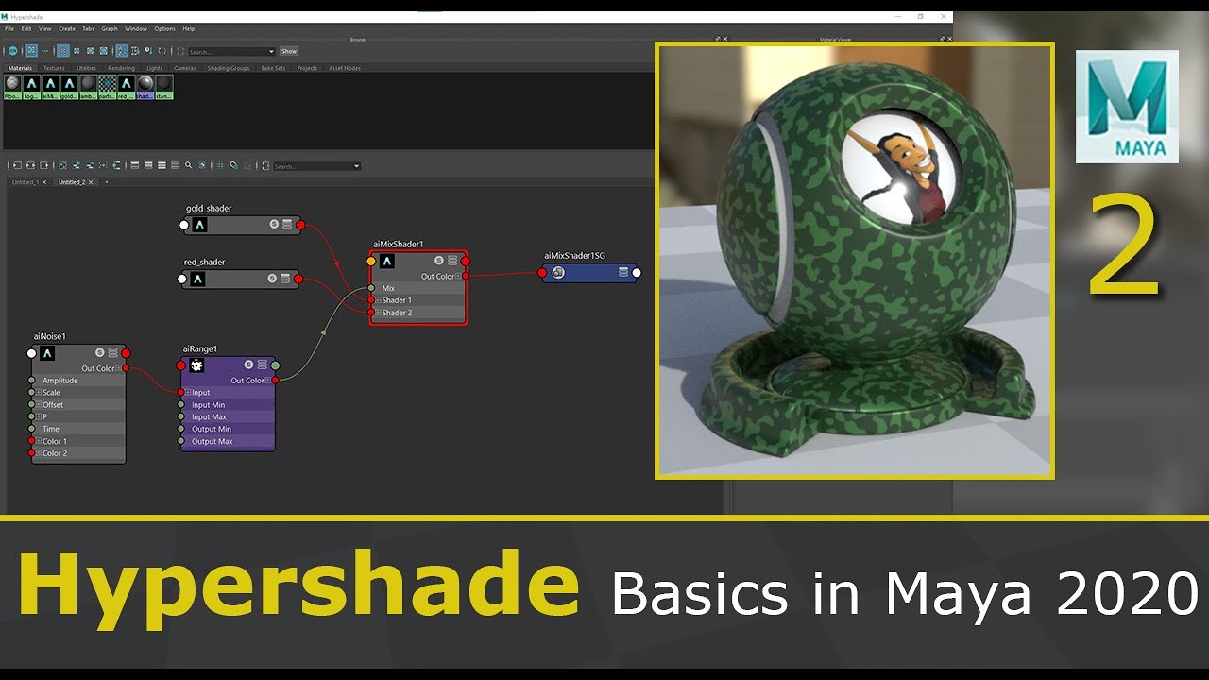Screen dimensions: 1209x680
Task: Add a new graph tab with plus
Action: point(107,182)
